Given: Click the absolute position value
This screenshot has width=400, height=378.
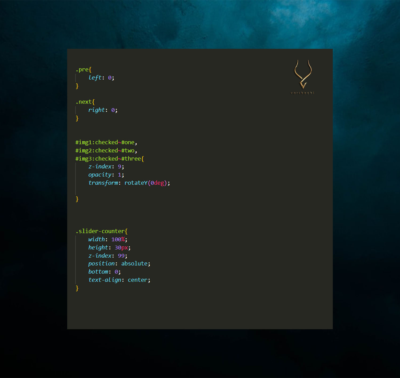Looking at the screenshot, I should click(134, 264).
